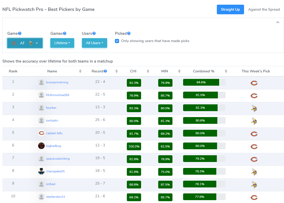Open the CHI at MIN game dropdown

click(25, 43)
